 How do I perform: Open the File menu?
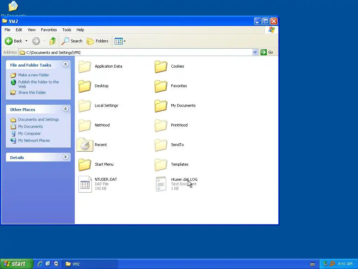[7, 30]
